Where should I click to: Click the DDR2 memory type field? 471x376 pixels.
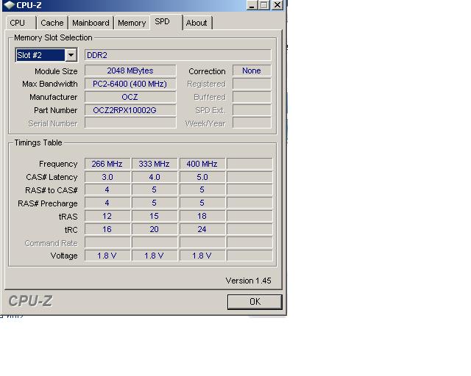point(178,55)
